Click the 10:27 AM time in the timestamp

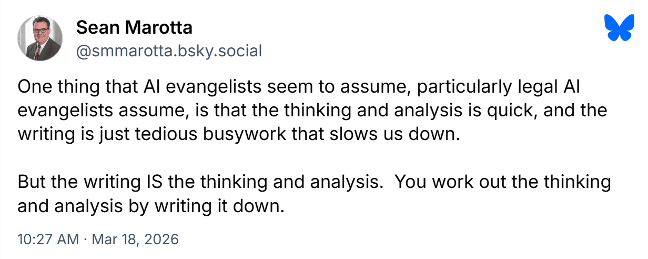click(47, 239)
